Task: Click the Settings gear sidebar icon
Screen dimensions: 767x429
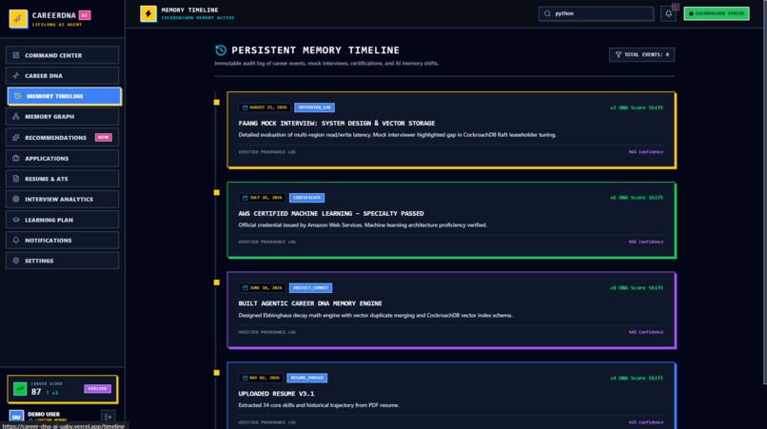Action: click(15, 261)
